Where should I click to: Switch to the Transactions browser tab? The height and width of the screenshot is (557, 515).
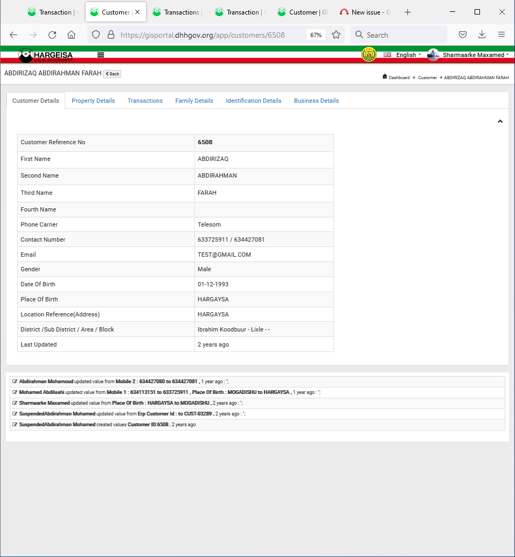(x=177, y=12)
